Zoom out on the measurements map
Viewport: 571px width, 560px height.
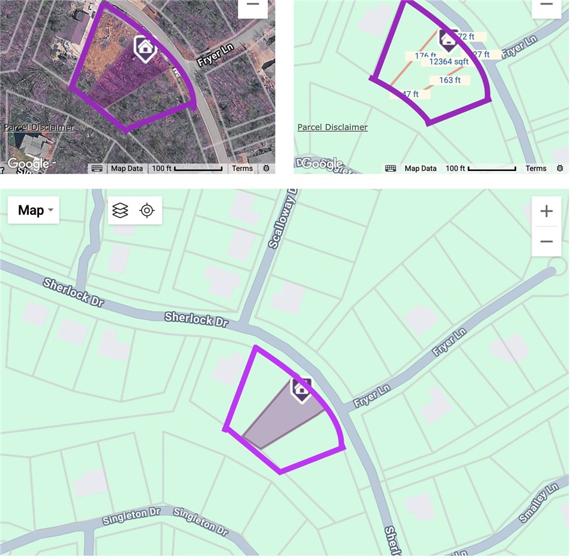coord(547,5)
